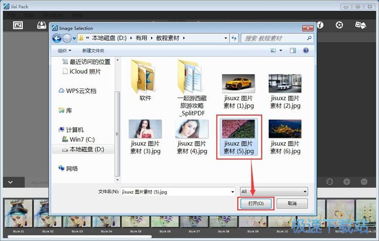Click the 打开(O) button
Image resolution: width=379 pixels, height=241 pixels.
[x=256, y=203]
